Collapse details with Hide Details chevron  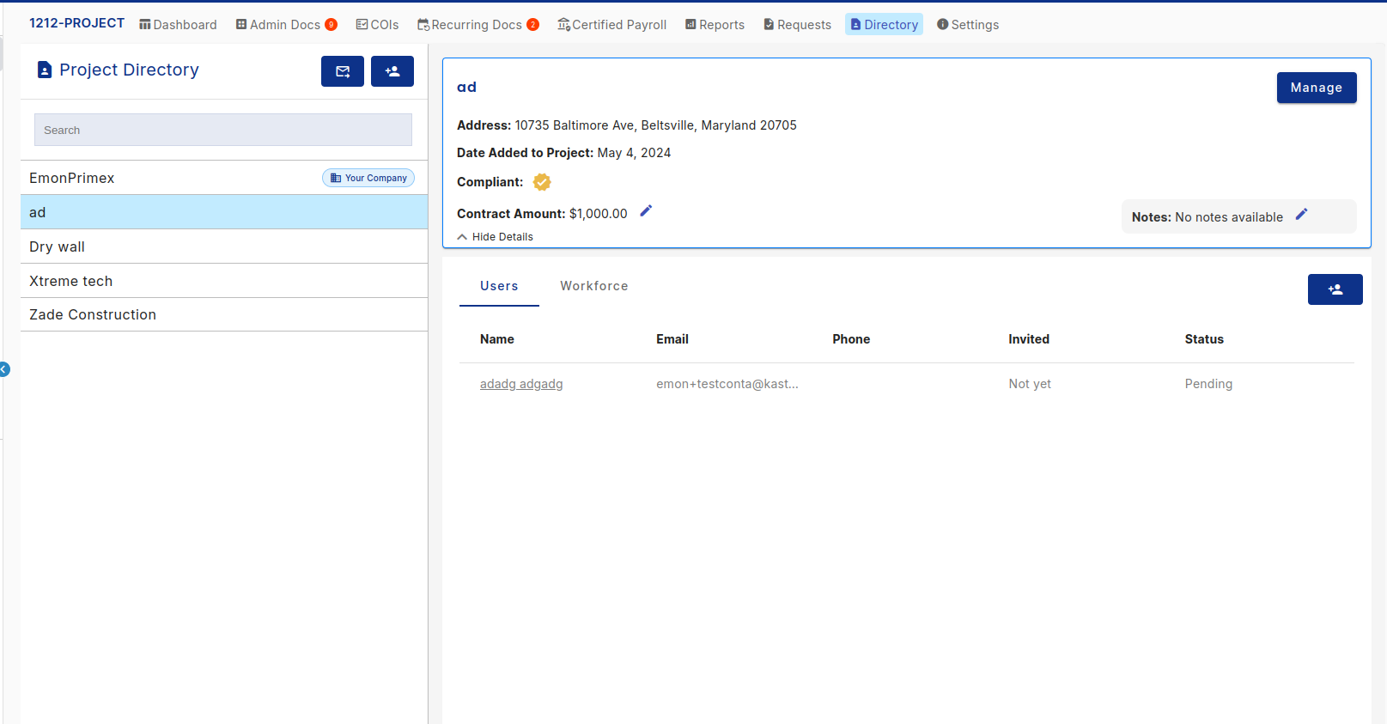[x=463, y=237]
